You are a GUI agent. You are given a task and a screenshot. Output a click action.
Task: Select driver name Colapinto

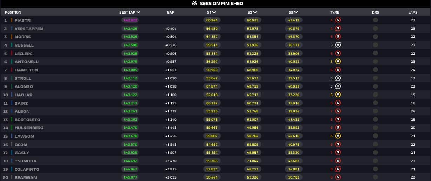coord(27,169)
